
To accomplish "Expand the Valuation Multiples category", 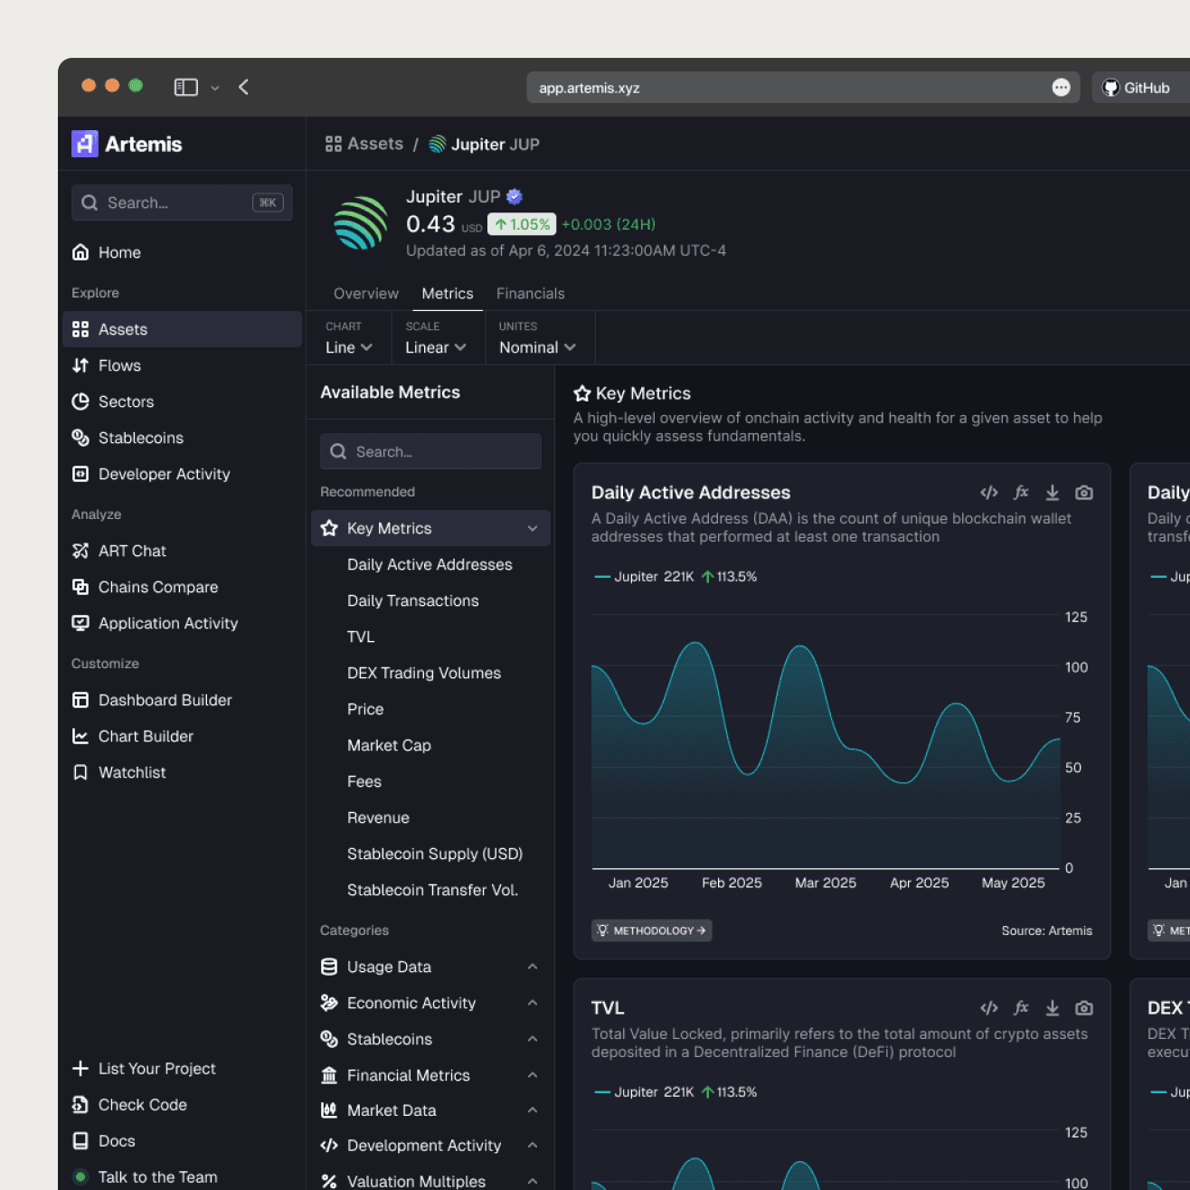I will [x=430, y=1181].
